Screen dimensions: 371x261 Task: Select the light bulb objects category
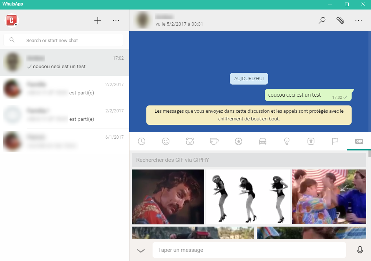(x=287, y=141)
